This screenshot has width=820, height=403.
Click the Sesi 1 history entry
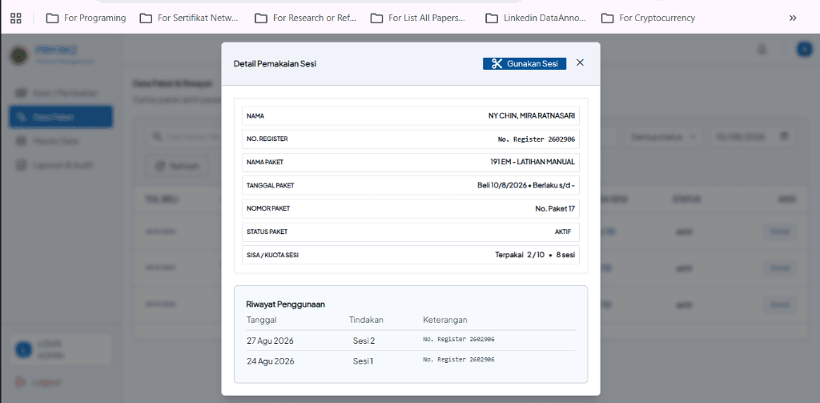coord(363,361)
